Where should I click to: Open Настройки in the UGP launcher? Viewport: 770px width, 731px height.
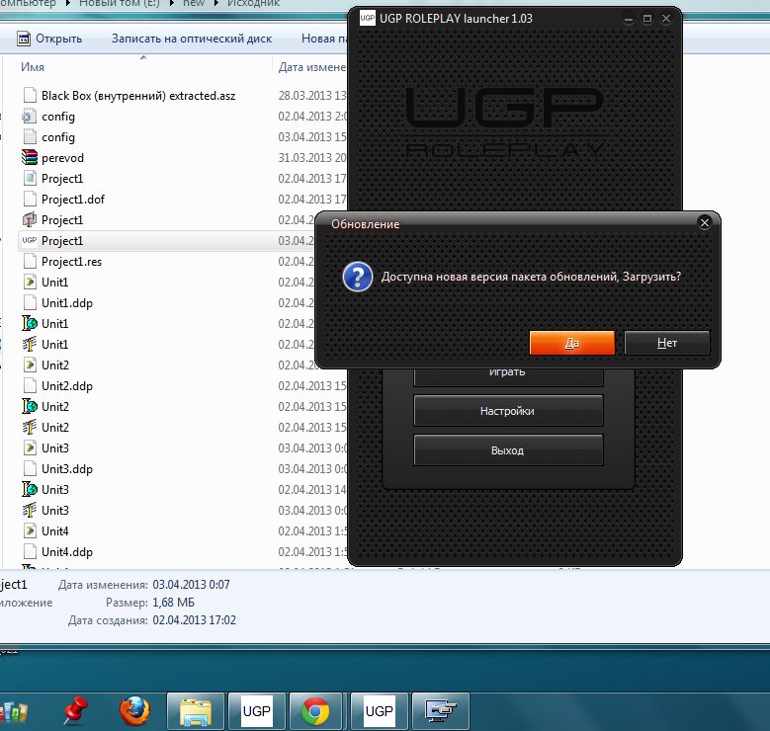pos(508,410)
